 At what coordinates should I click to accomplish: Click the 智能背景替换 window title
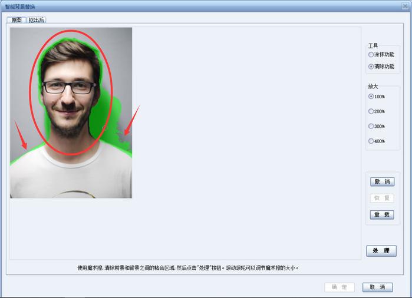point(20,6)
